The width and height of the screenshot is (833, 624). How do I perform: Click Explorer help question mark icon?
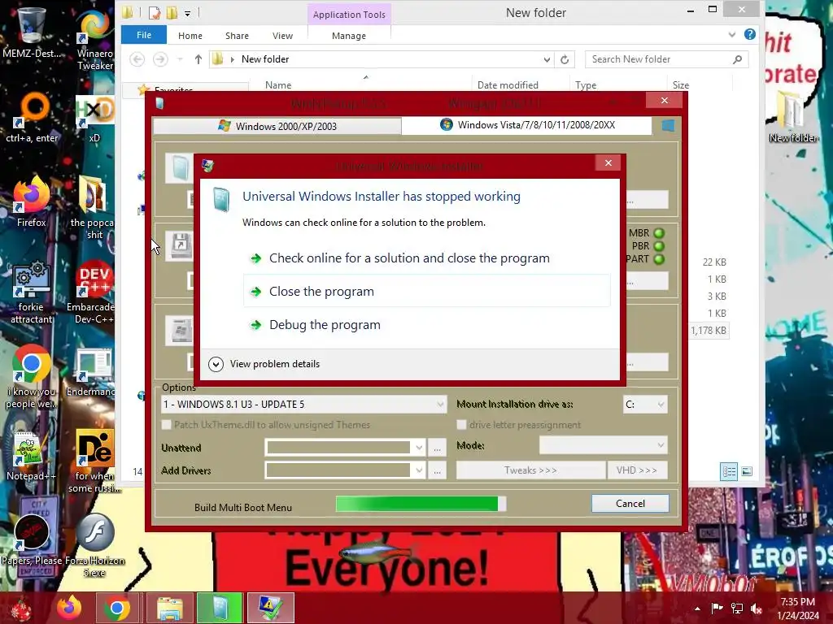pos(749,34)
